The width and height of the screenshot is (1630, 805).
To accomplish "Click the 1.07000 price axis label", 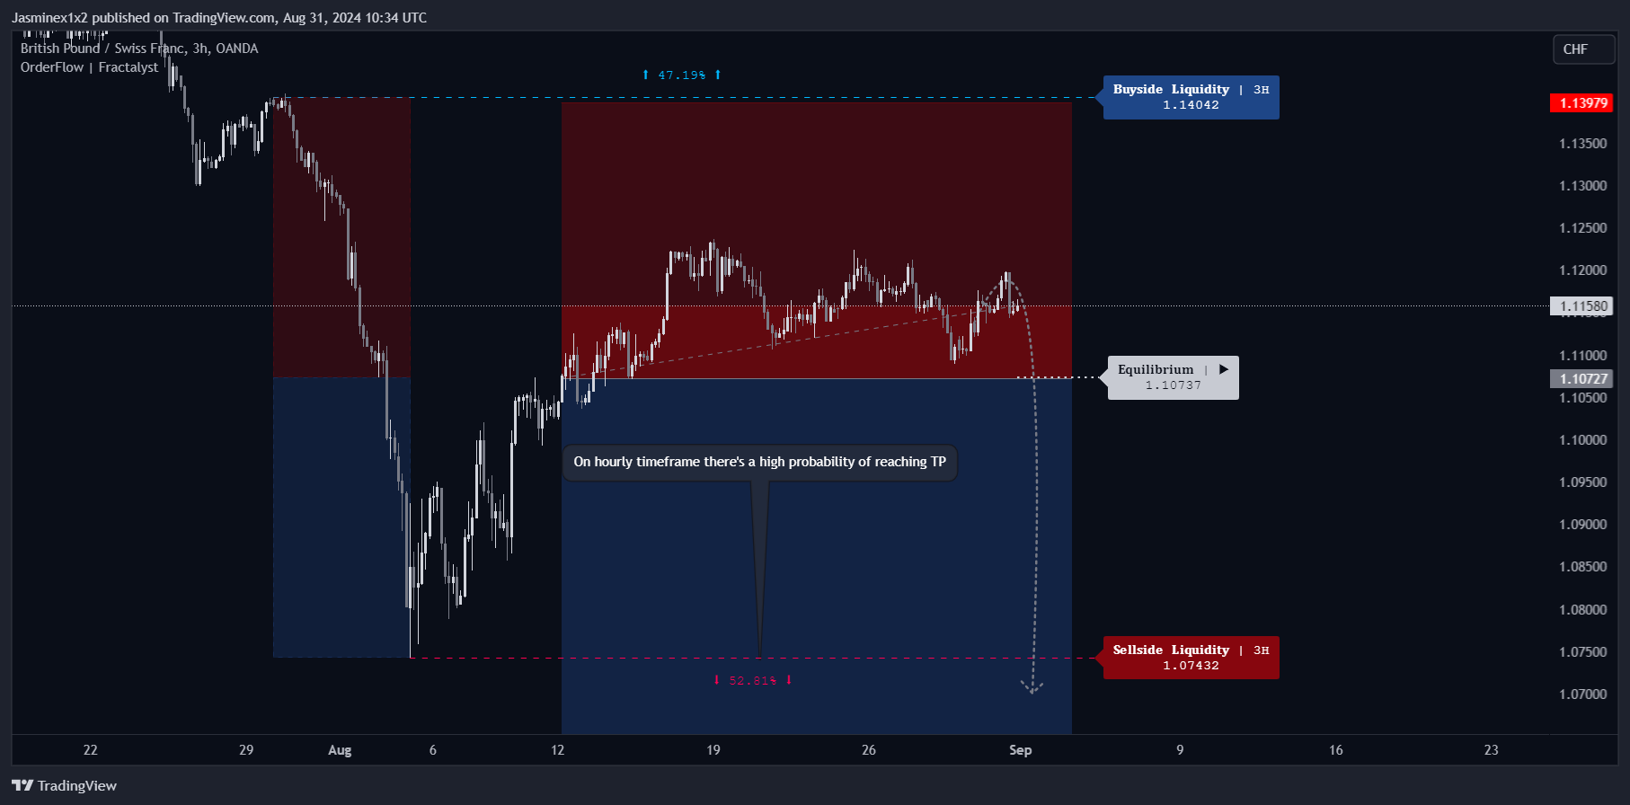I will 1583,694.
